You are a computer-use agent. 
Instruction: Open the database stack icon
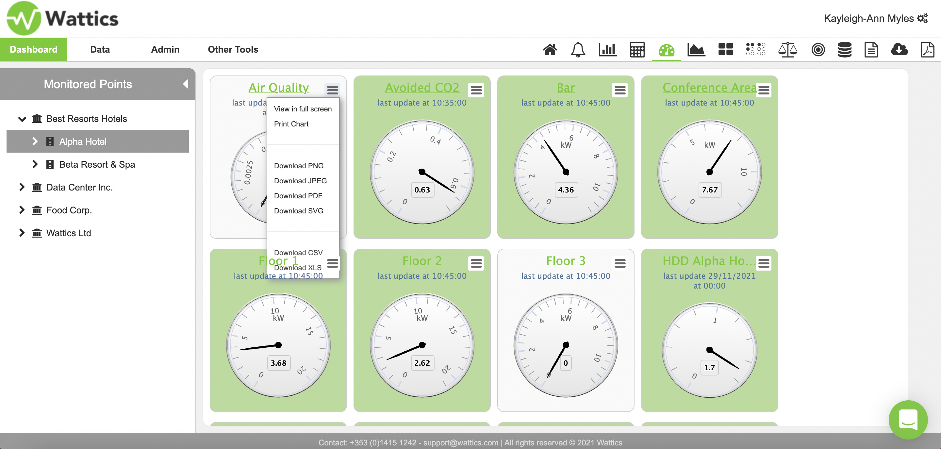(x=845, y=50)
